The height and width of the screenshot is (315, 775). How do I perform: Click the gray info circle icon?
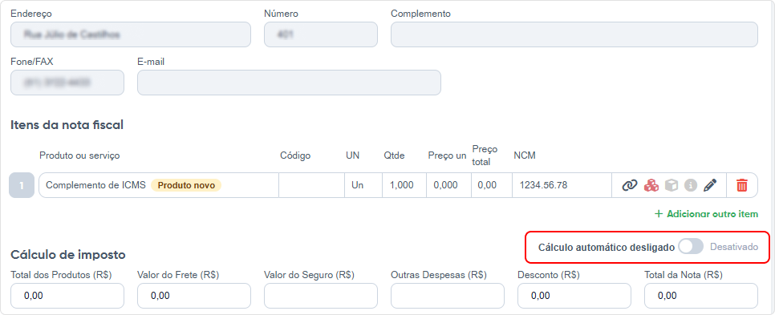691,185
